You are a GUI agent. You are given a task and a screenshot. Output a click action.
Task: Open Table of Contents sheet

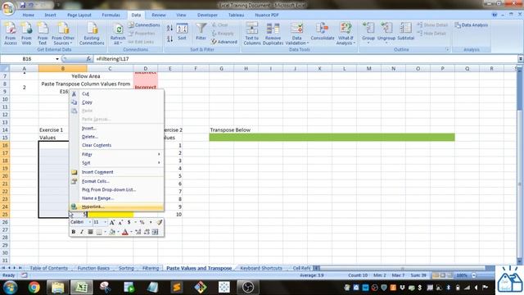pyautogui.click(x=49, y=268)
